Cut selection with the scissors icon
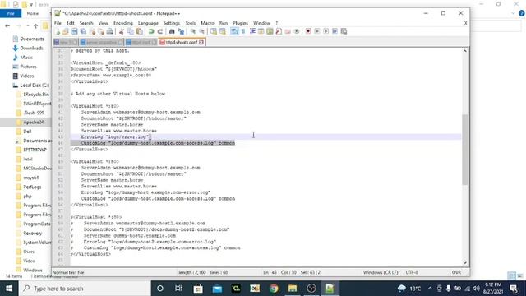Image resolution: width=526 pixels, height=296 pixels. [122, 31]
